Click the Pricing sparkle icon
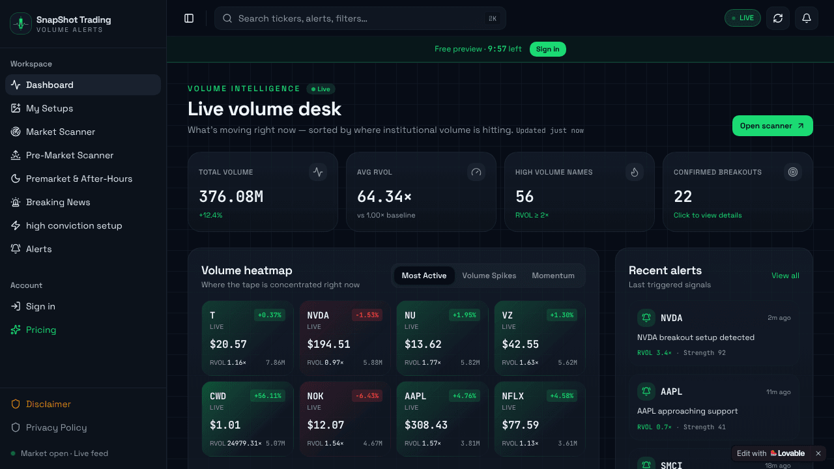 tap(16, 330)
